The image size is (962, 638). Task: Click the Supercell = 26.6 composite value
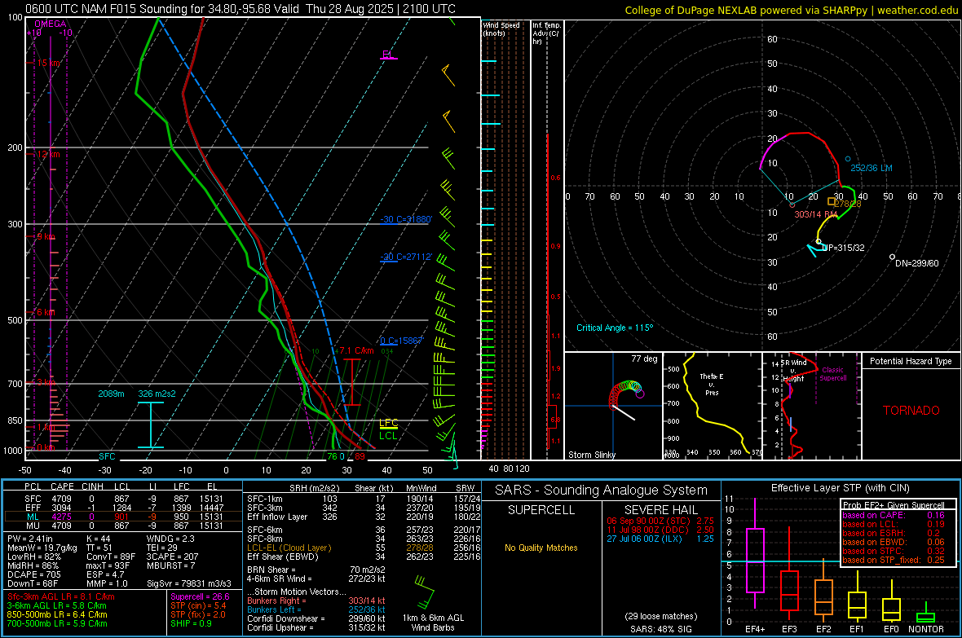coord(200,596)
